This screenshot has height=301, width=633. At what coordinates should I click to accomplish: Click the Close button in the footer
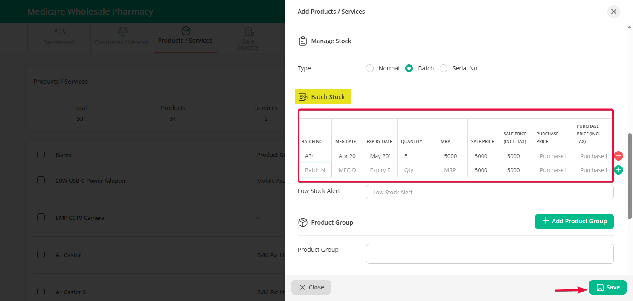point(311,287)
